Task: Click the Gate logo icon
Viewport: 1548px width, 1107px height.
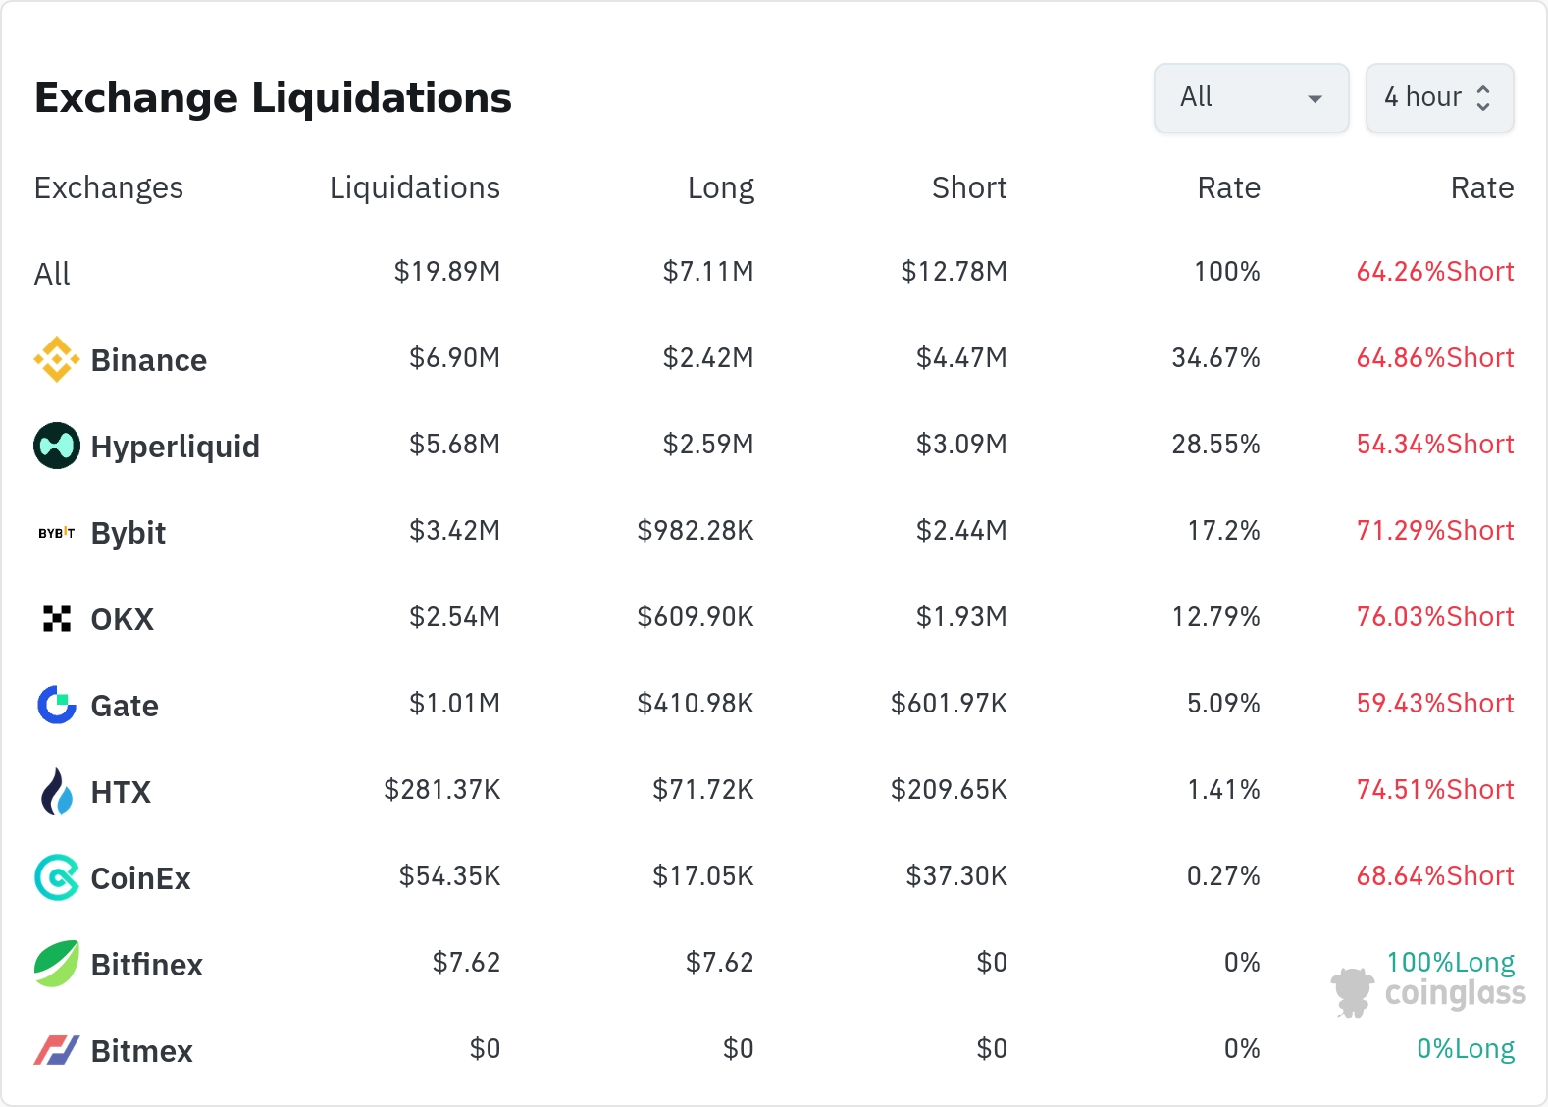Action: pyautogui.click(x=57, y=705)
